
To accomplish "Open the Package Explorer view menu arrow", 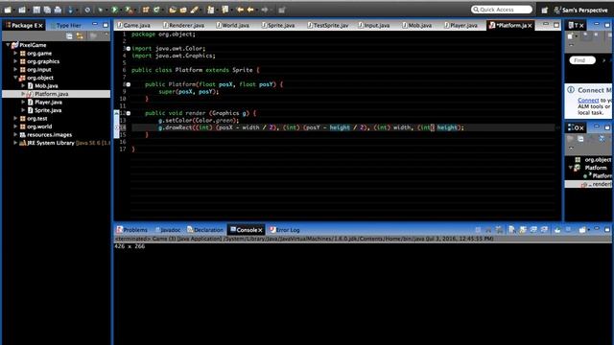I will click(x=106, y=35).
